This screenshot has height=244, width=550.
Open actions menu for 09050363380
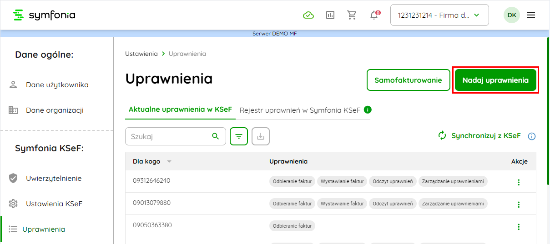519,227
